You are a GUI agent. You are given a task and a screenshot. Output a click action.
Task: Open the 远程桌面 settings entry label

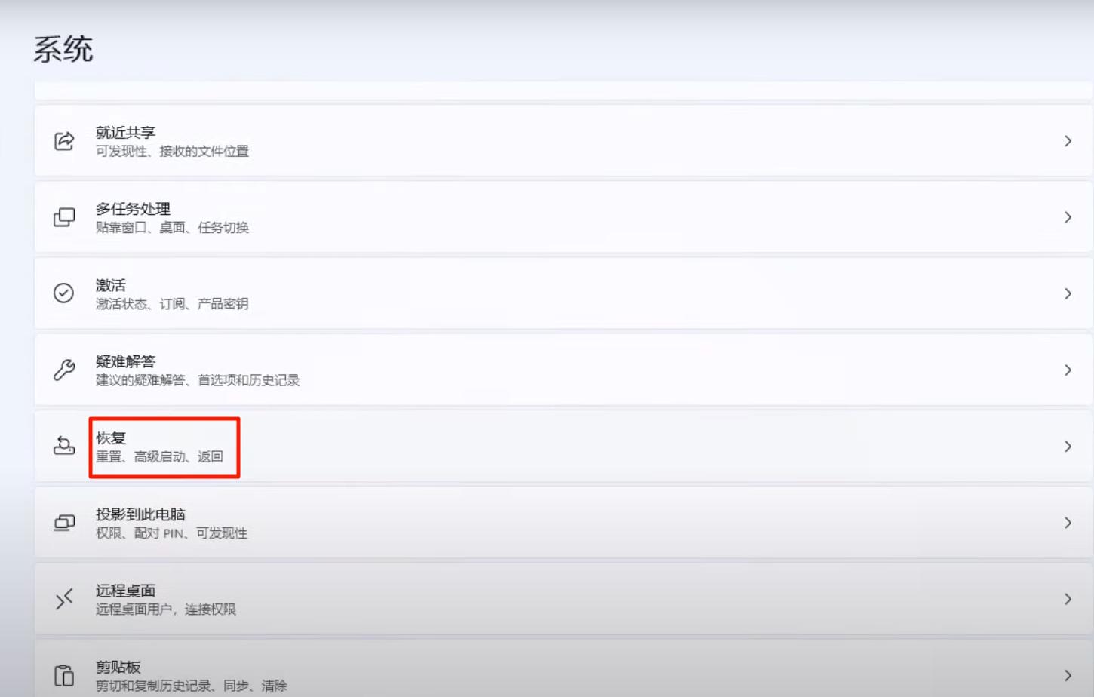click(x=125, y=591)
